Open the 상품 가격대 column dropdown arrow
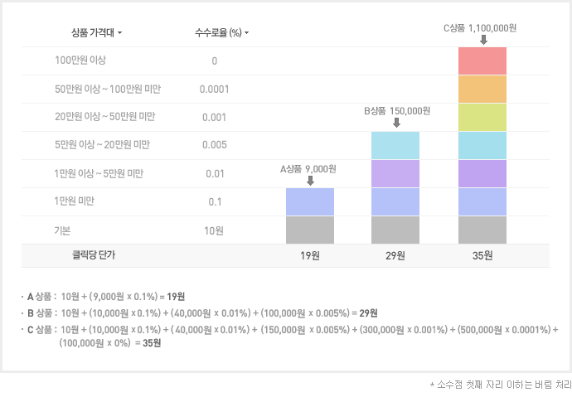This screenshot has height=402, width=572. (120, 34)
